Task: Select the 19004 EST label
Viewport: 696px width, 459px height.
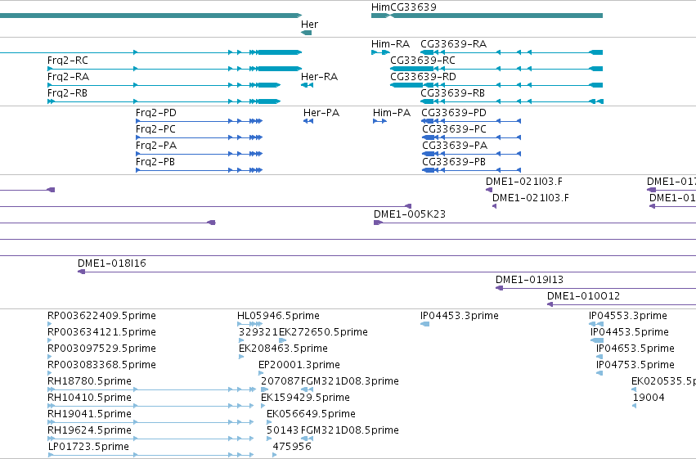Action: pos(649,398)
